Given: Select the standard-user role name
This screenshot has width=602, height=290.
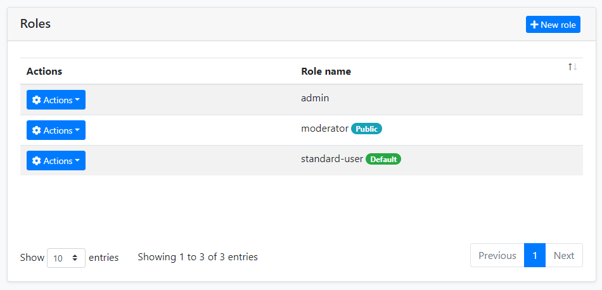Looking at the screenshot, I should (332, 159).
